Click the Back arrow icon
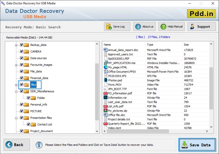The image size is (219, 154). pyautogui.click(x=9, y=145)
